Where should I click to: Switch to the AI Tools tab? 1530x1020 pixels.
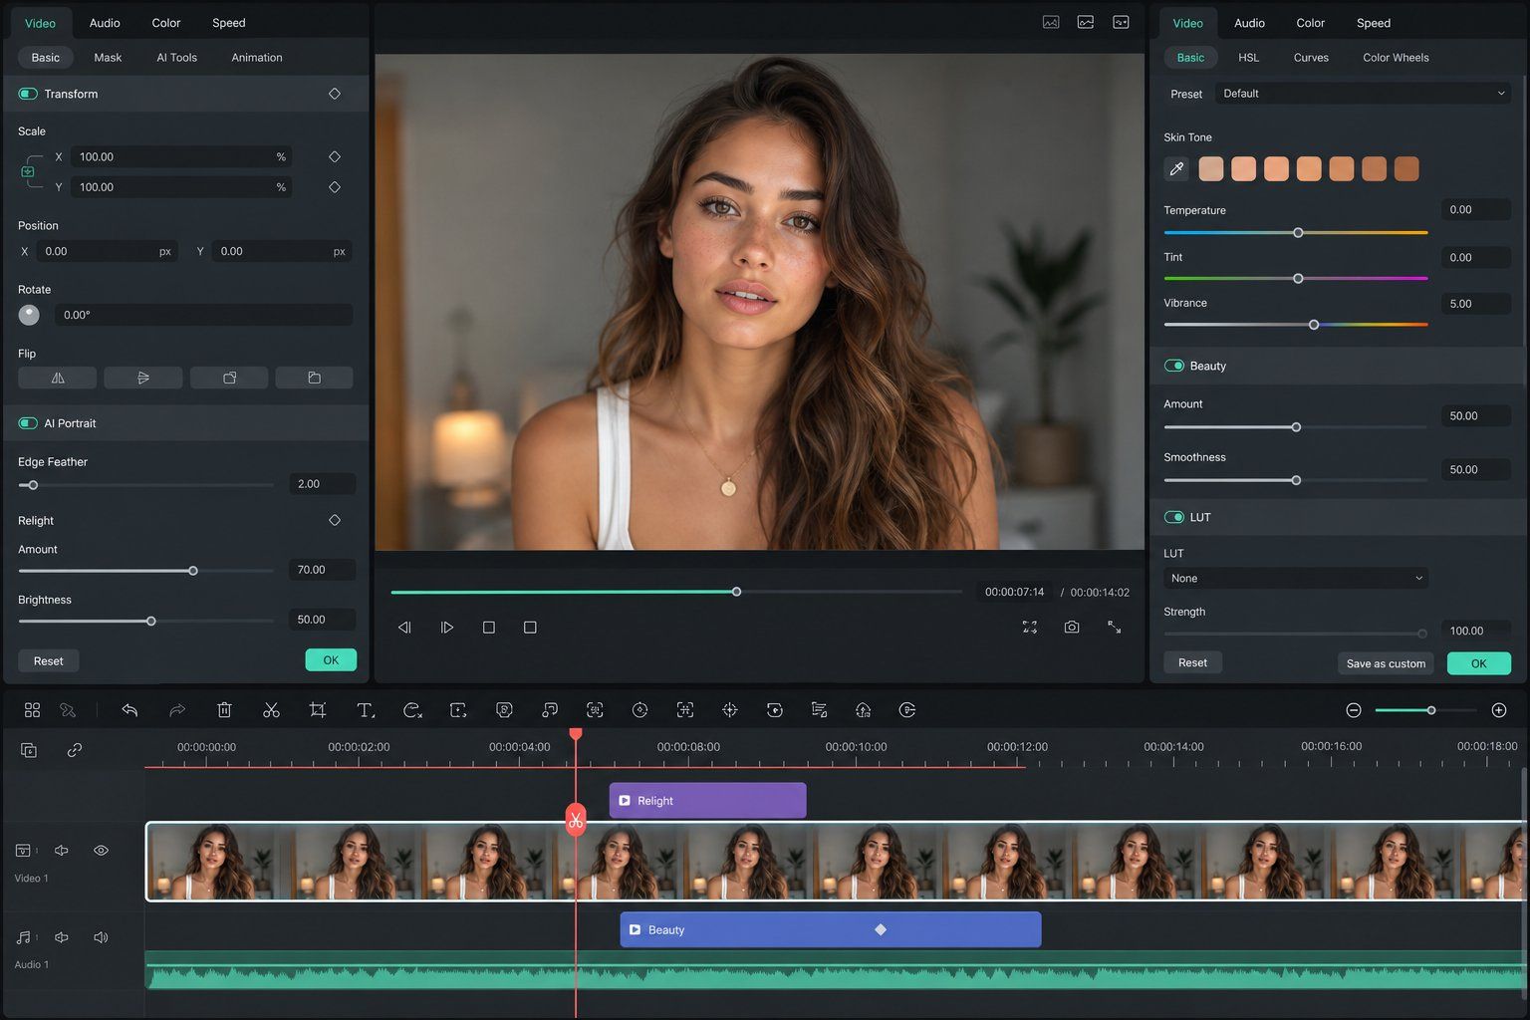pyautogui.click(x=176, y=58)
